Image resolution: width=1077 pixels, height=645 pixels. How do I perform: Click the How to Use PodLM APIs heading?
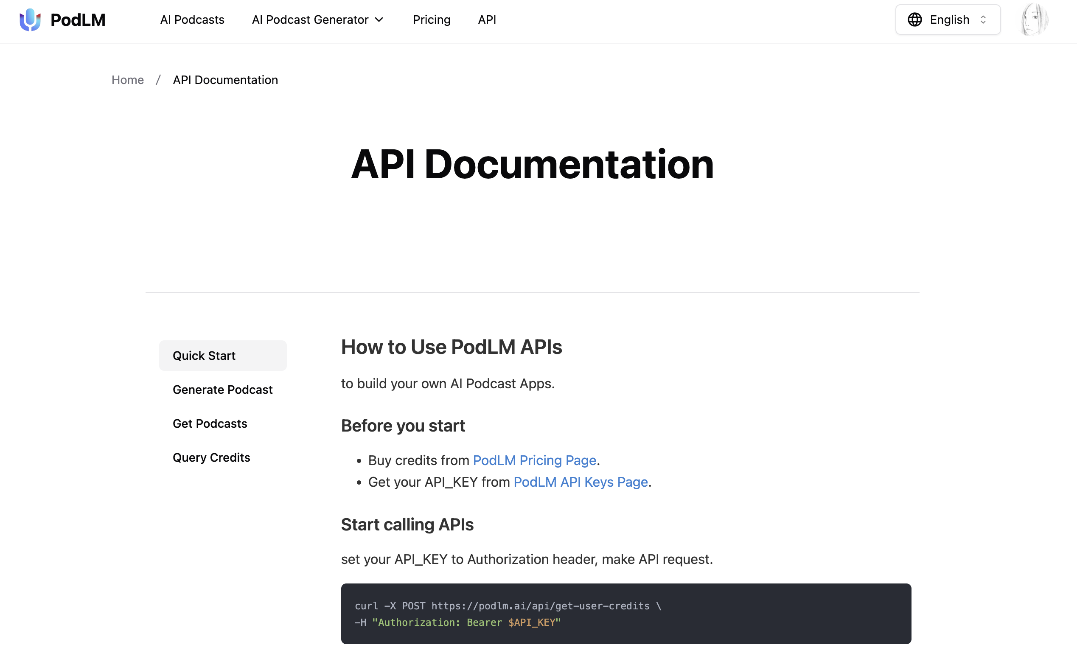pos(451,347)
